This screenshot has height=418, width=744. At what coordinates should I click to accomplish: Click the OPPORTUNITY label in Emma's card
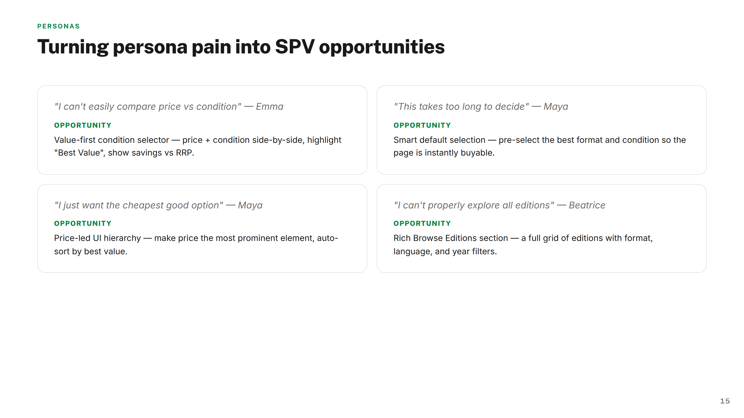point(83,125)
